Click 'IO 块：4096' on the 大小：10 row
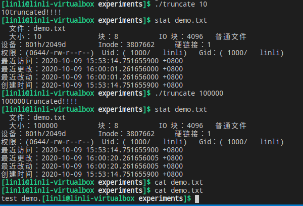Viewport: 303px width, 206px height. click(181, 36)
